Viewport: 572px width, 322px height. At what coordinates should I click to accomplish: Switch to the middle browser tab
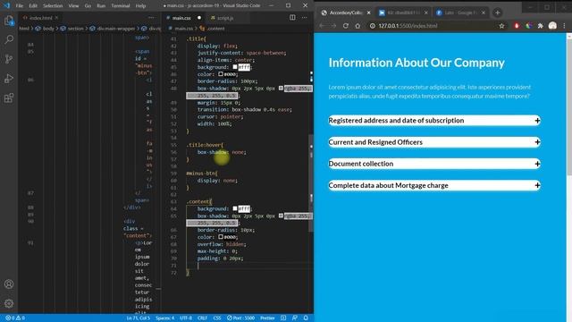(x=403, y=13)
